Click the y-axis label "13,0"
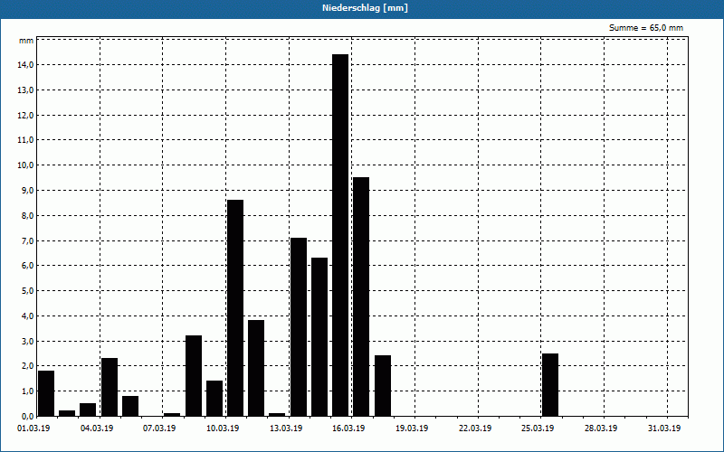 coord(26,89)
